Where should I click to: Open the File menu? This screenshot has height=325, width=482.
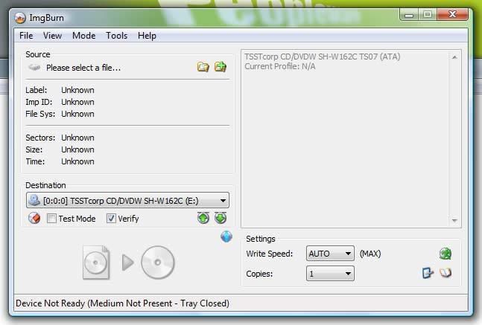click(x=26, y=36)
